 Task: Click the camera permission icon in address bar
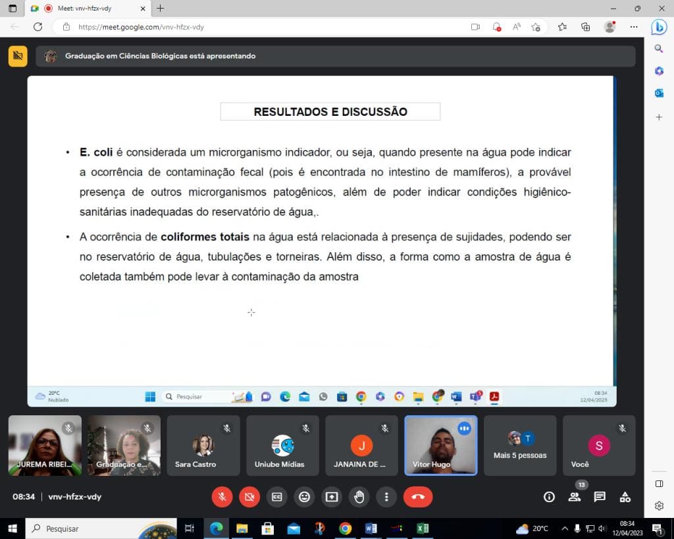tap(475, 26)
